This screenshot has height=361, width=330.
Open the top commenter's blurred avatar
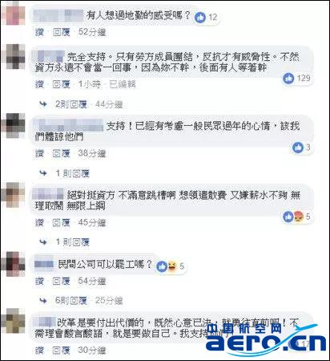click(14, 14)
